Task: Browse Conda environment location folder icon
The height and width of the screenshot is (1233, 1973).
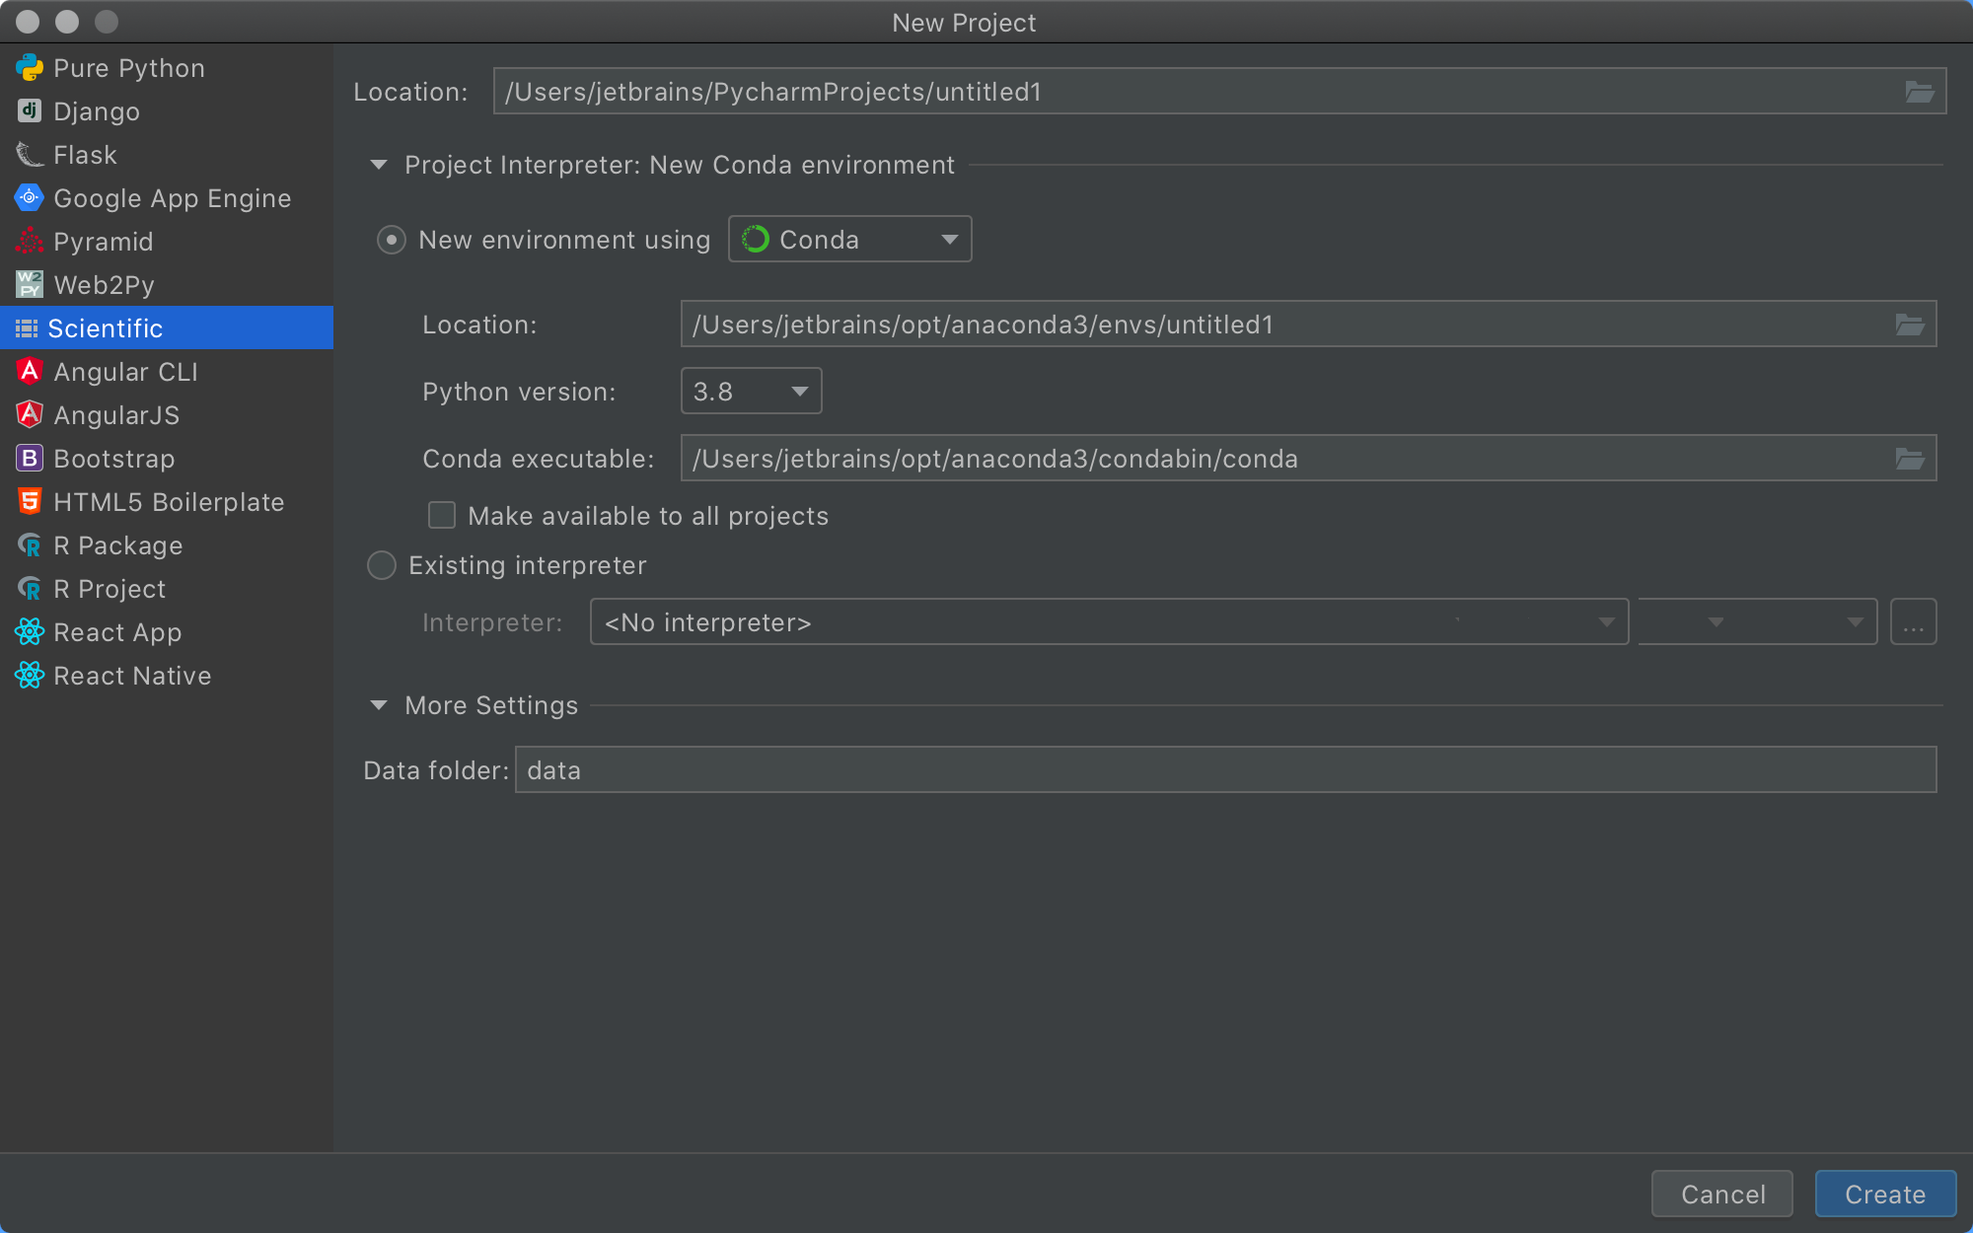Action: tap(1910, 325)
